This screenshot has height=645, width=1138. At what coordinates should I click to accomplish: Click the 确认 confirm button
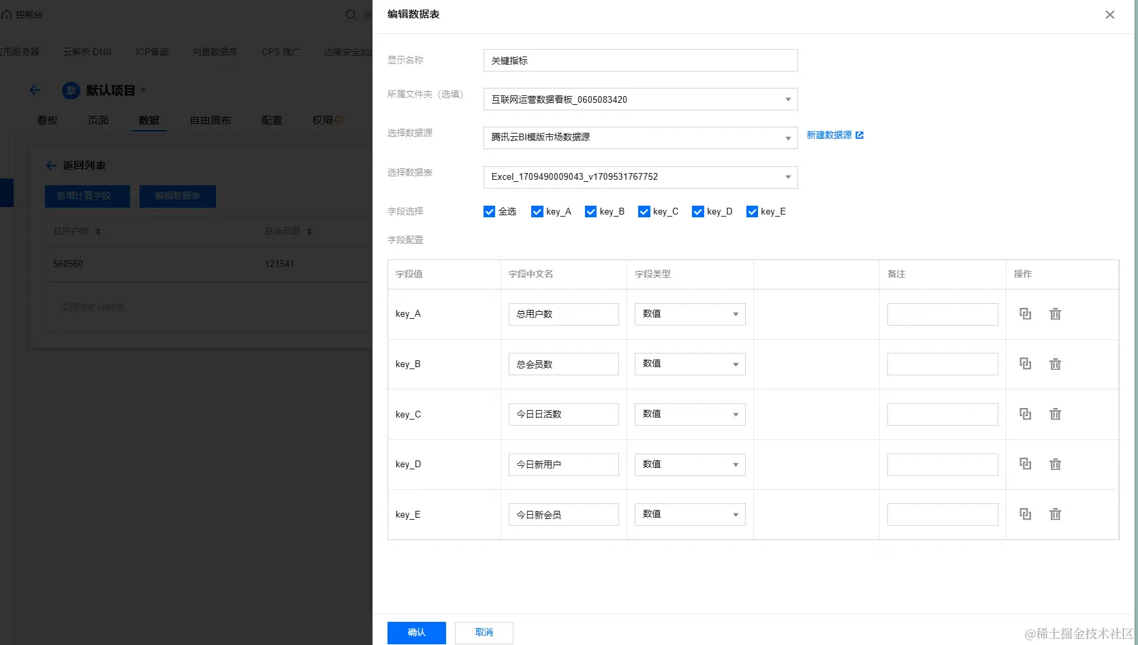(x=417, y=633)
